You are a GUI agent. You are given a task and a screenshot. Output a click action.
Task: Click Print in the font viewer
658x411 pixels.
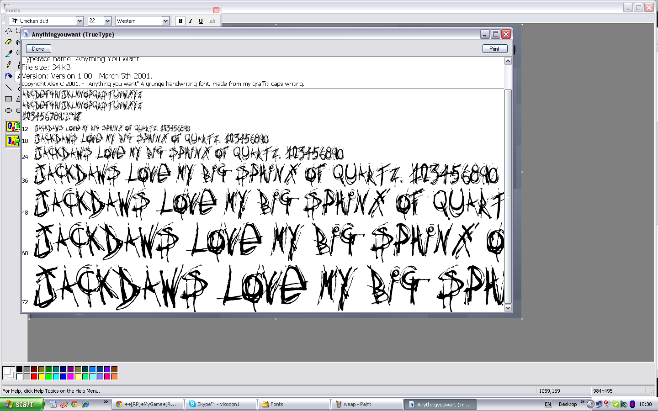coord(495,49)
